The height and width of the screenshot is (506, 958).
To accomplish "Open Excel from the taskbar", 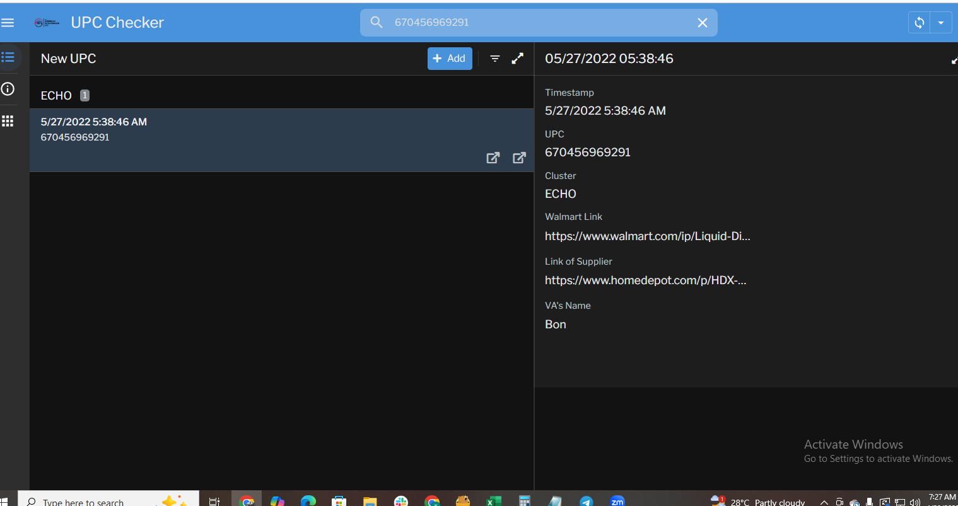I will tap(494, 501).
